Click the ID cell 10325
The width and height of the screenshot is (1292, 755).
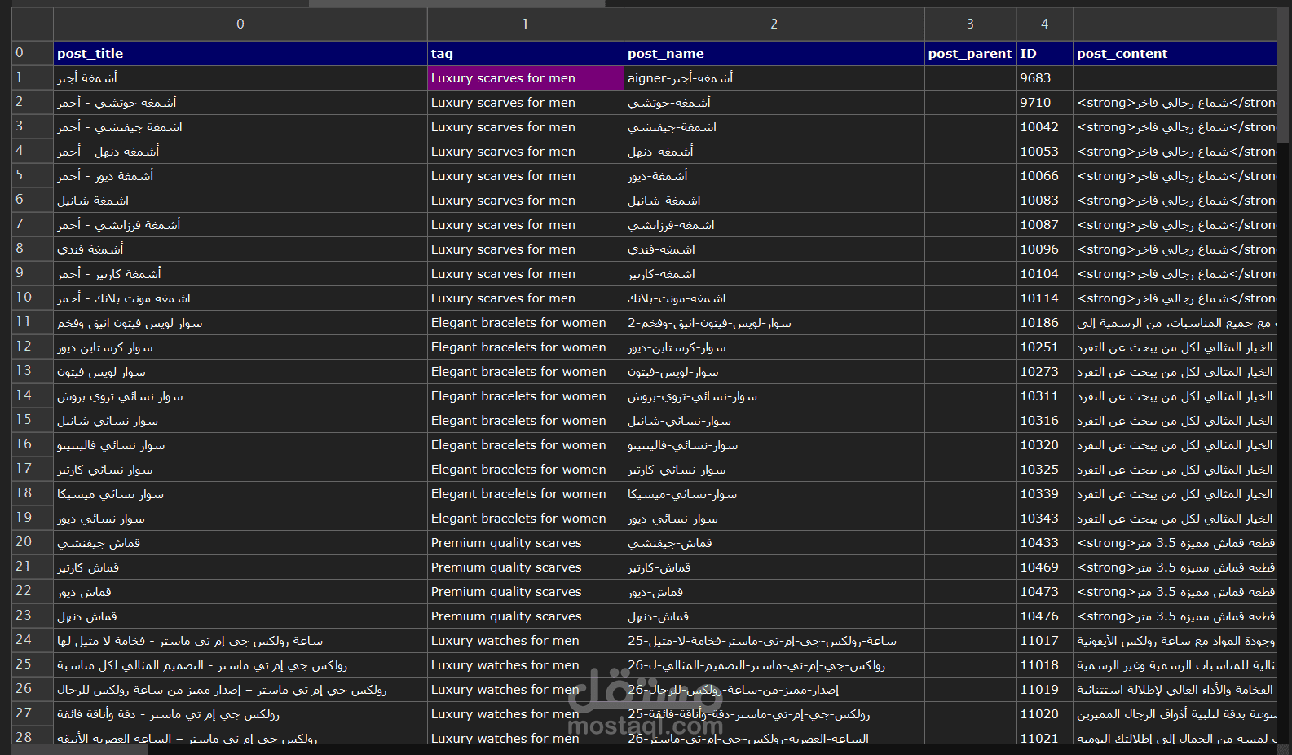point(1045,470)
